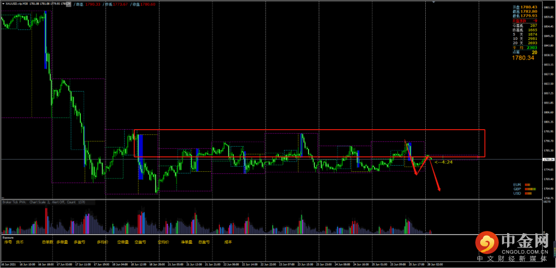Click the Exposure indicator label
556x268 pixels.
[8, 238]
